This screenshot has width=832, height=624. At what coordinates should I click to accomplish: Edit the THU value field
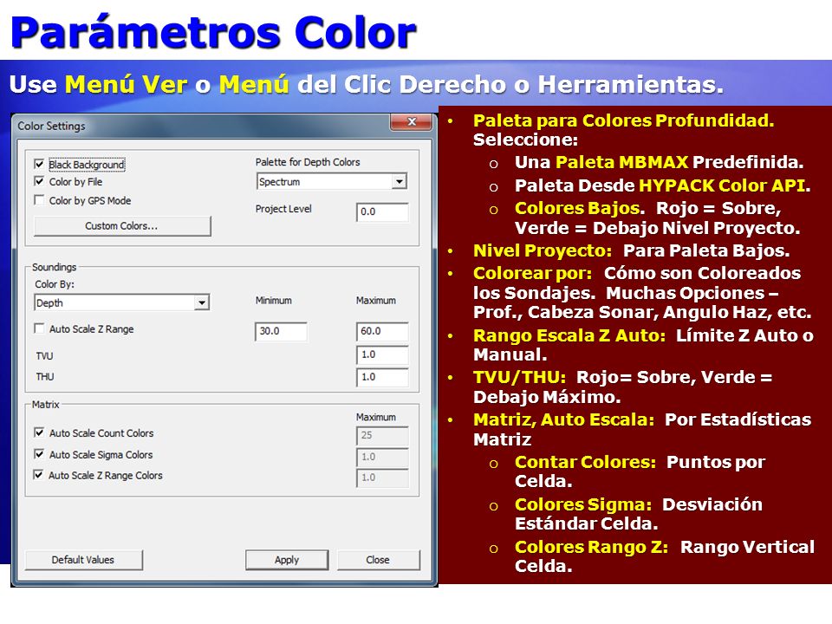point(382,377)
